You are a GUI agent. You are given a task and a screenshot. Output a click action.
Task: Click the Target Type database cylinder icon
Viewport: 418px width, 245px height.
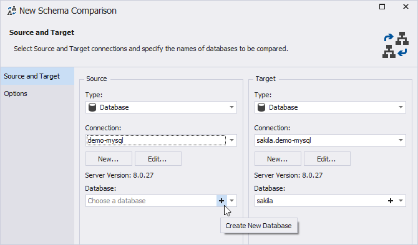coord(261,107)
